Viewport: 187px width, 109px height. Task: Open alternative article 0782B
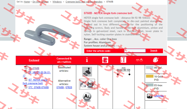[69, 87]
